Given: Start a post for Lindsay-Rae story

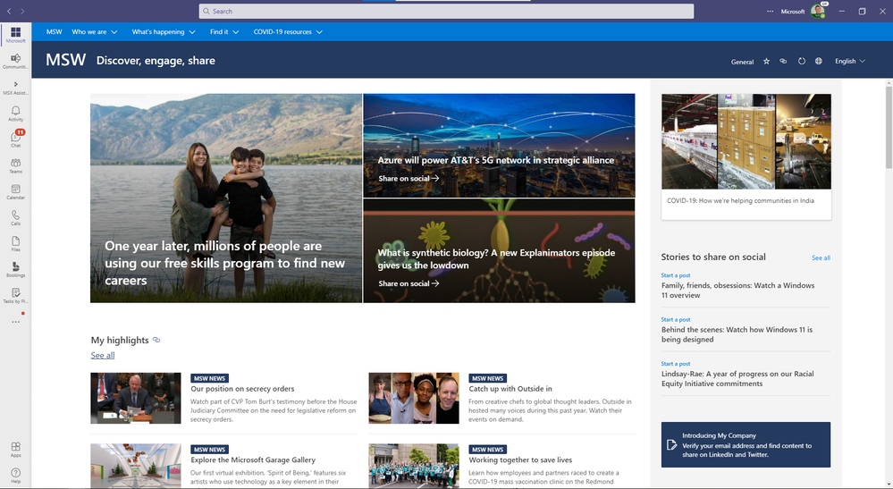Looking at the screenshot, I should tap(676, 363).
